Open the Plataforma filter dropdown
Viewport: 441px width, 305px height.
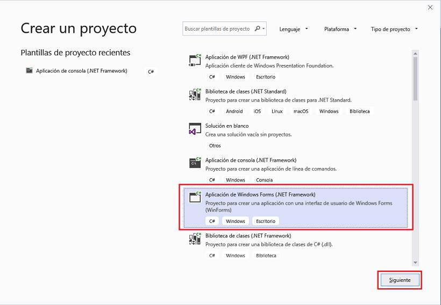point(340,29)
